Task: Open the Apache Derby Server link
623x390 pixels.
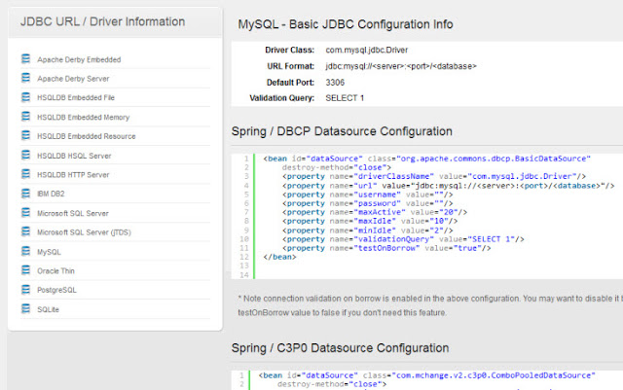Action: (72, 80)
